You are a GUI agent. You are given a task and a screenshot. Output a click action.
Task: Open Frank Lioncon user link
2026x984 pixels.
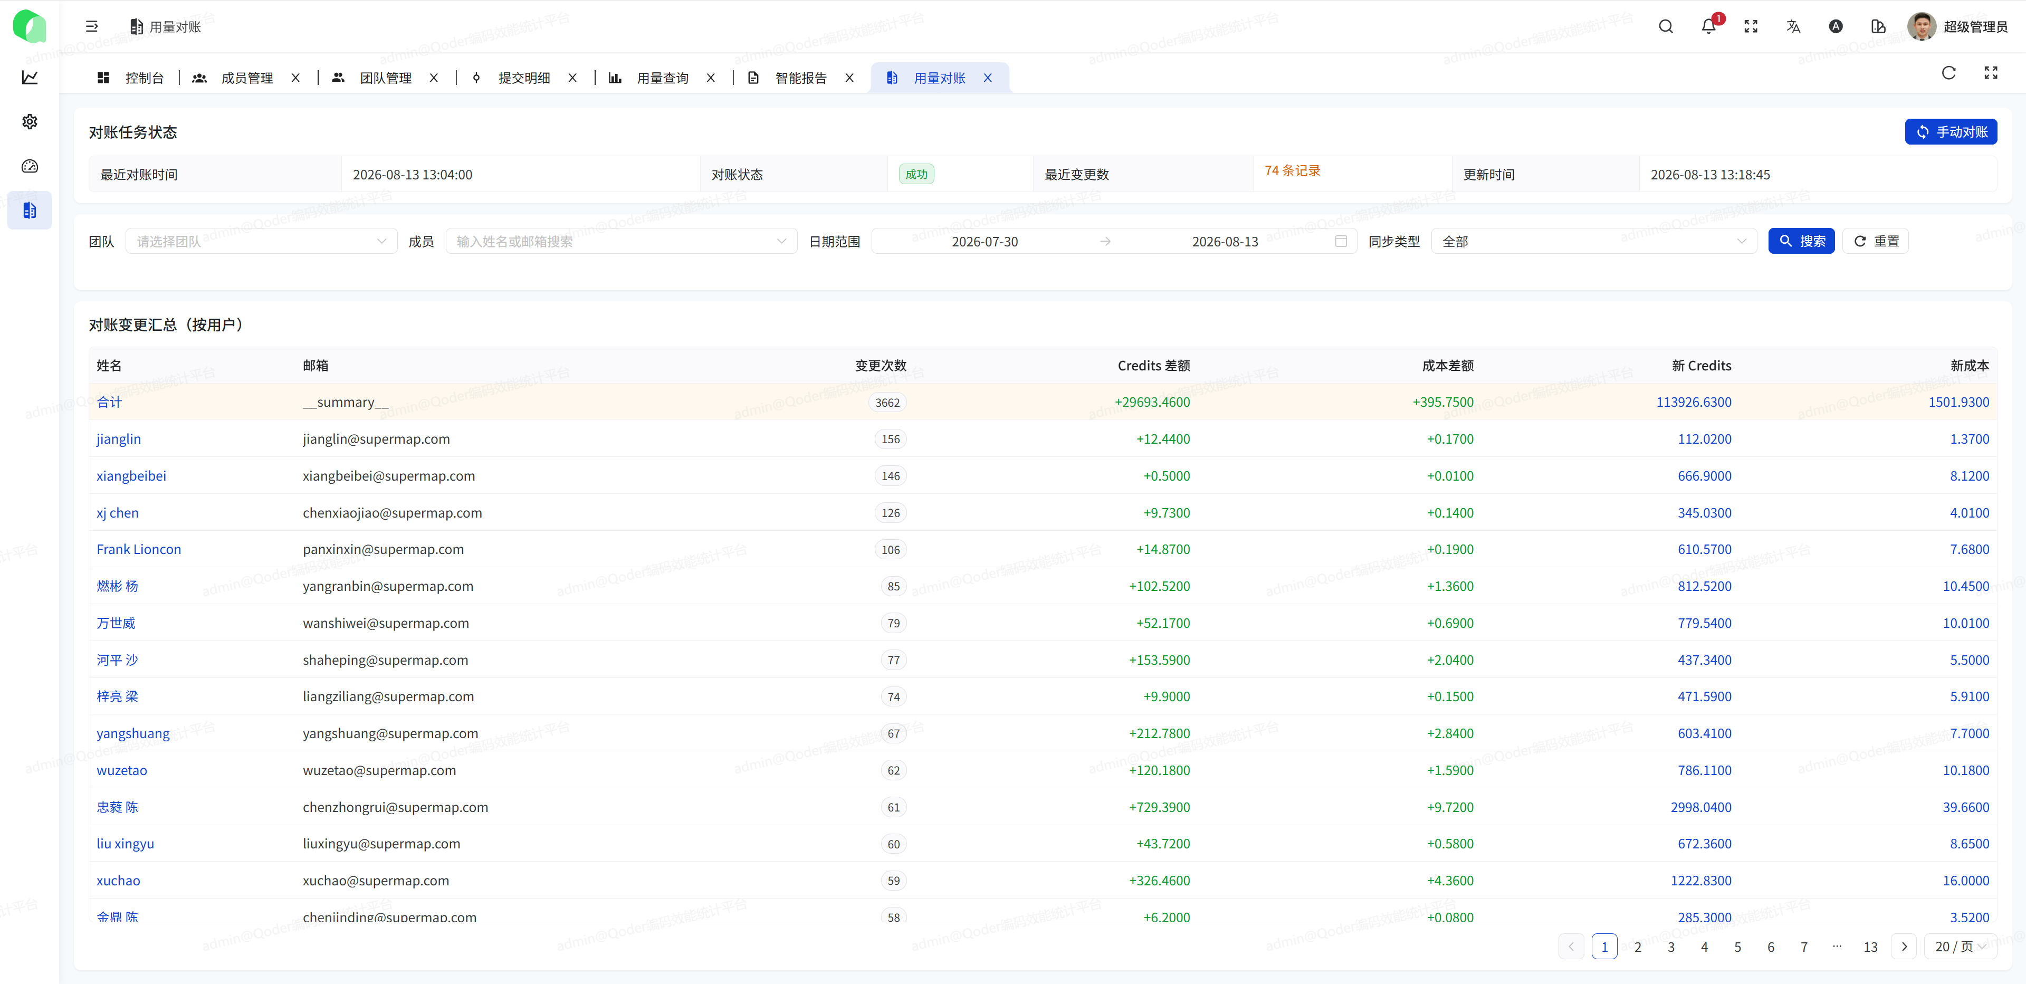138,549
